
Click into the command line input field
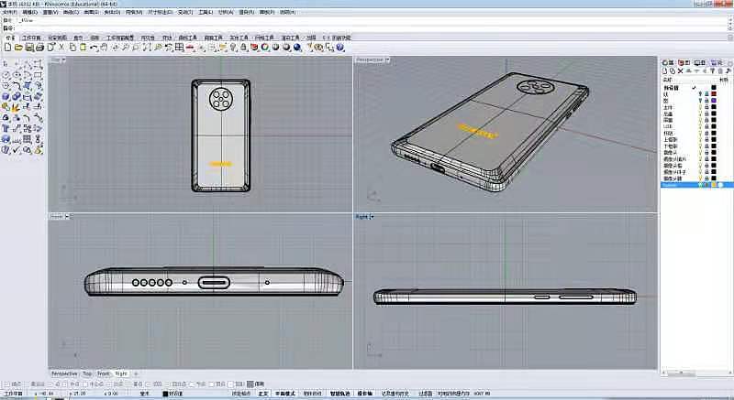373,28
